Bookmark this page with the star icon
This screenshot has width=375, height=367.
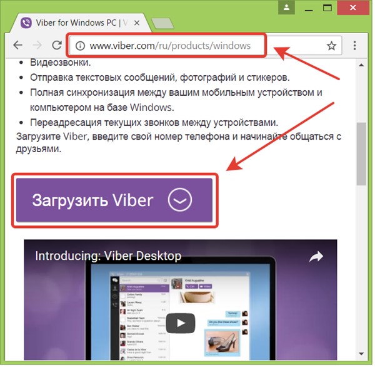click(x=331, y=46)
